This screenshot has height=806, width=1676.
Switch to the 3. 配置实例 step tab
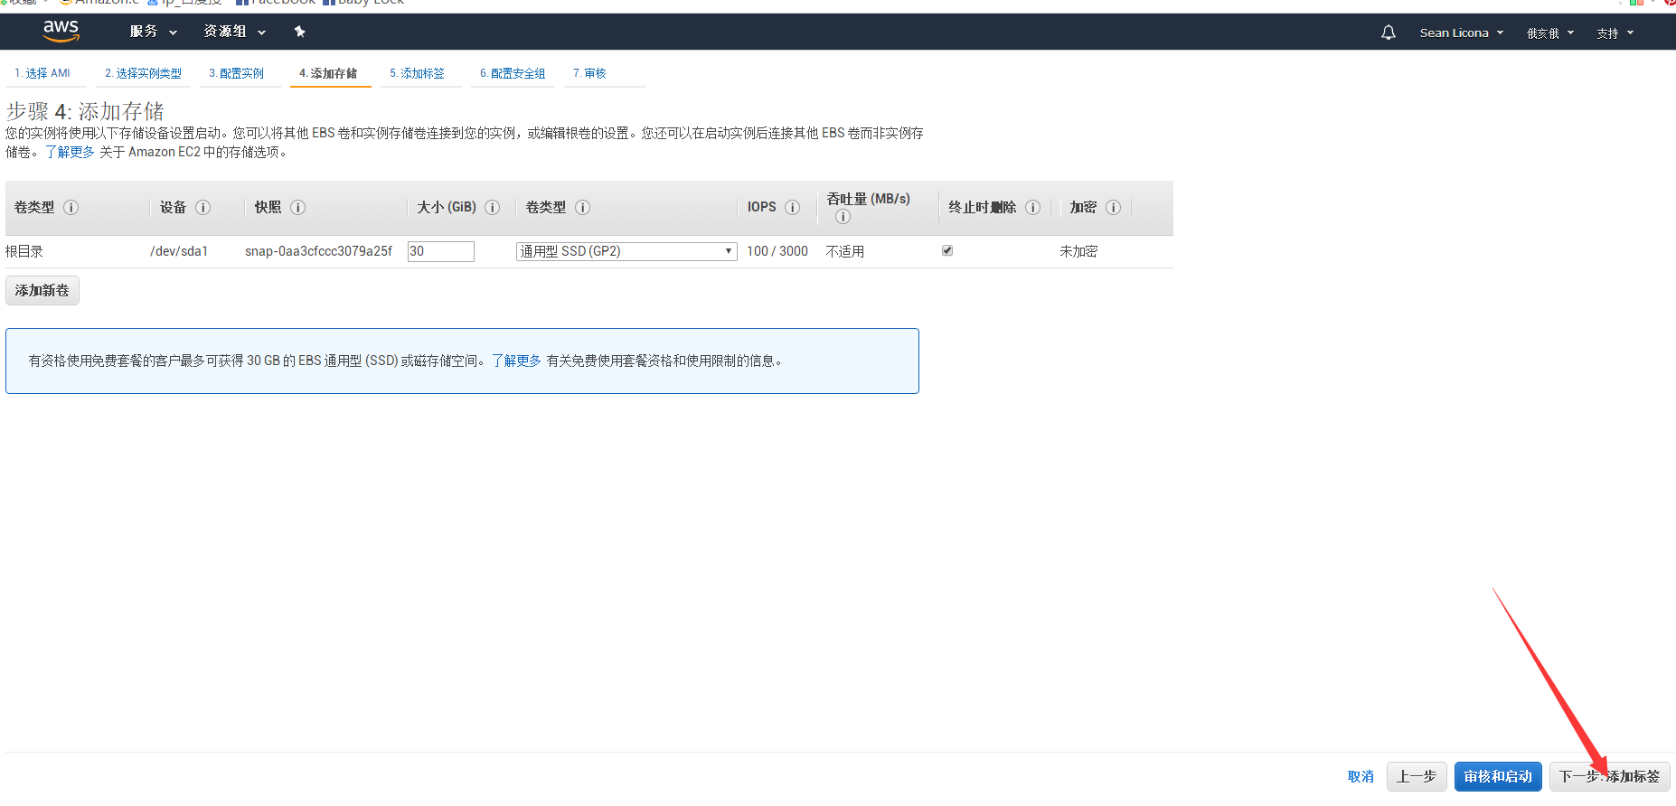237,73
